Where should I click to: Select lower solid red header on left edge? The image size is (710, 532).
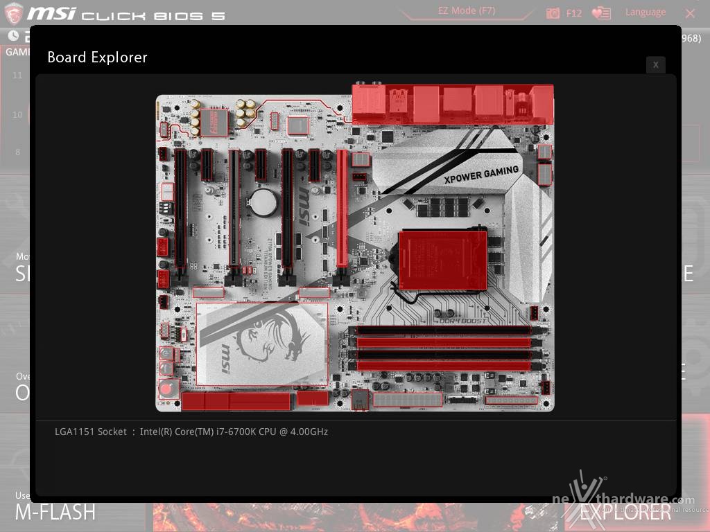tap(163, 278)
